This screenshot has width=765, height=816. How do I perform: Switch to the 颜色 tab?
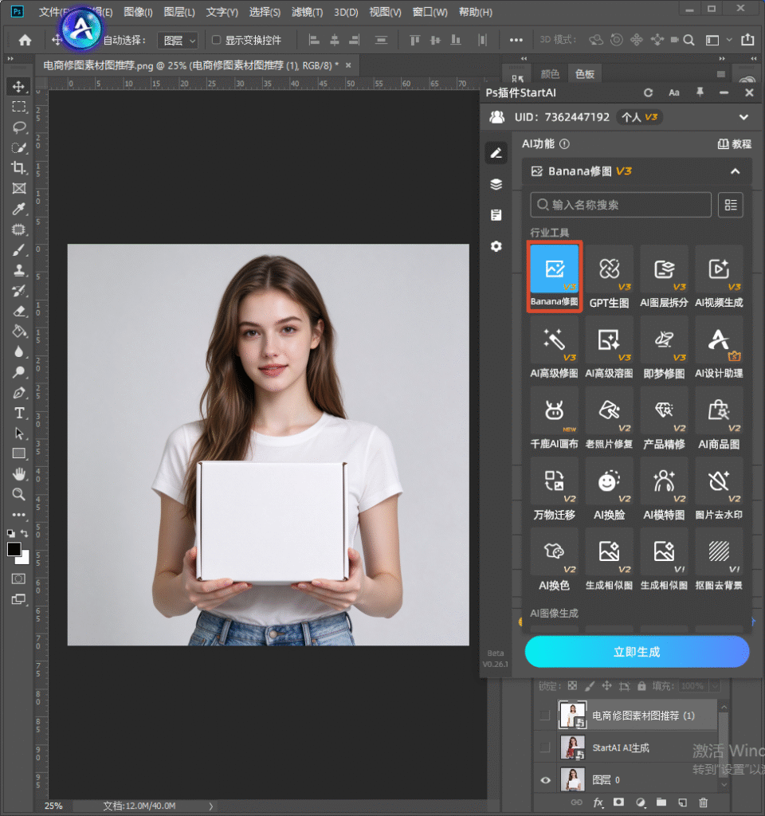tap(550, 74)
